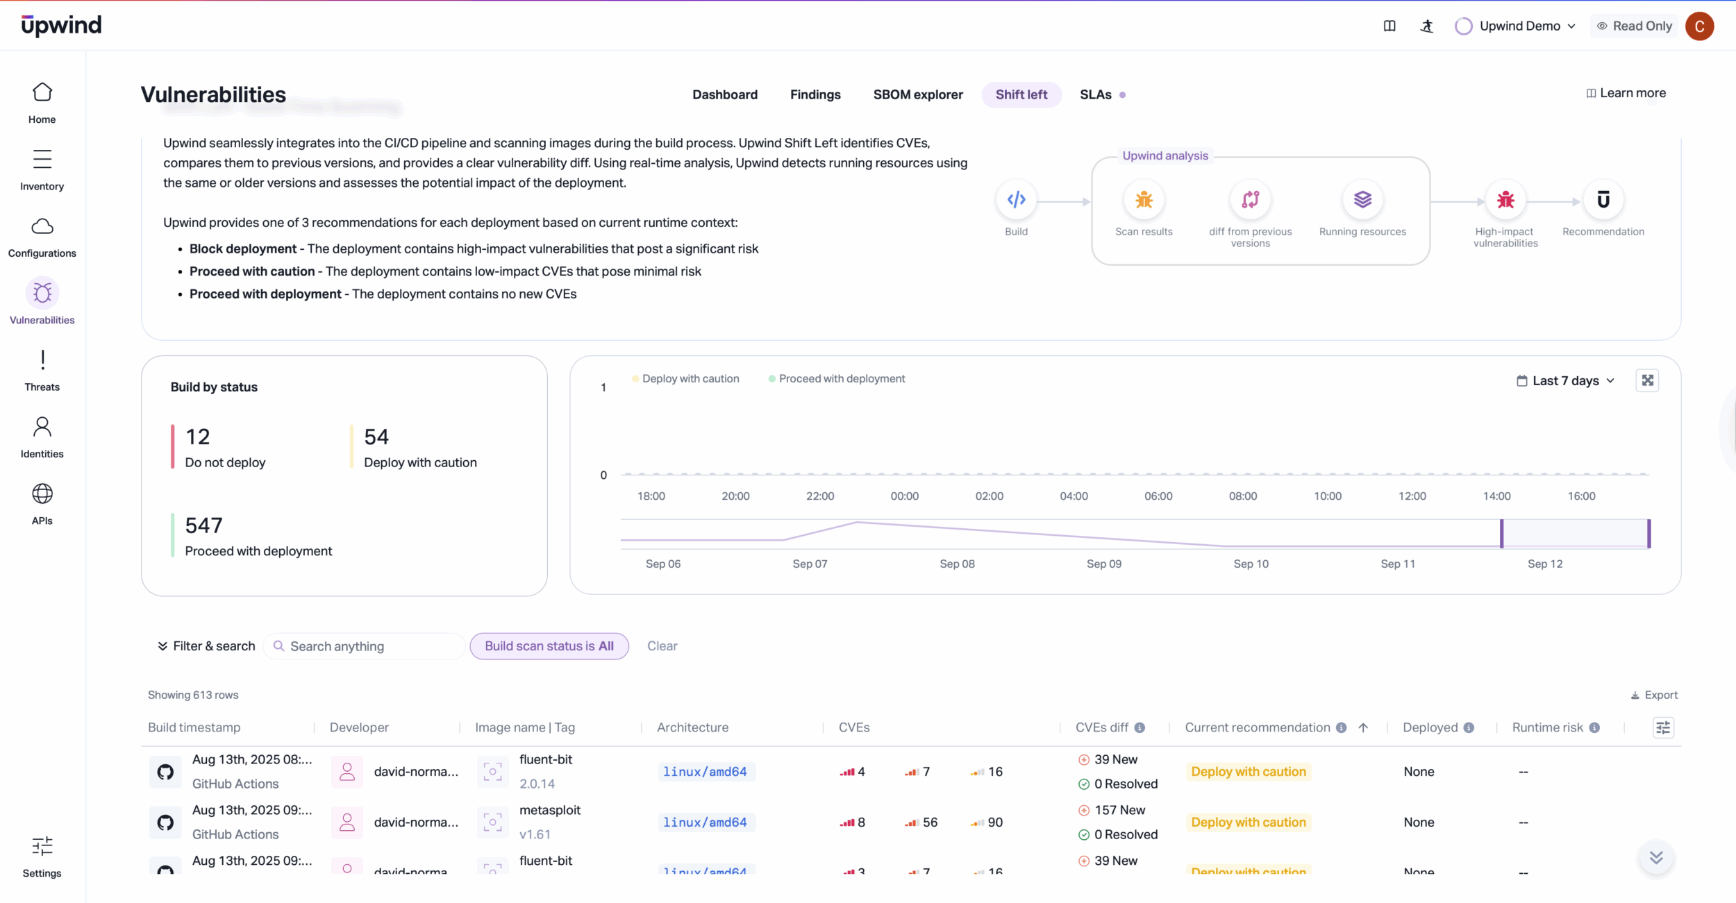Switch to the Findings tab
This screenshot has width=1736, height=903.
point(815,94)
